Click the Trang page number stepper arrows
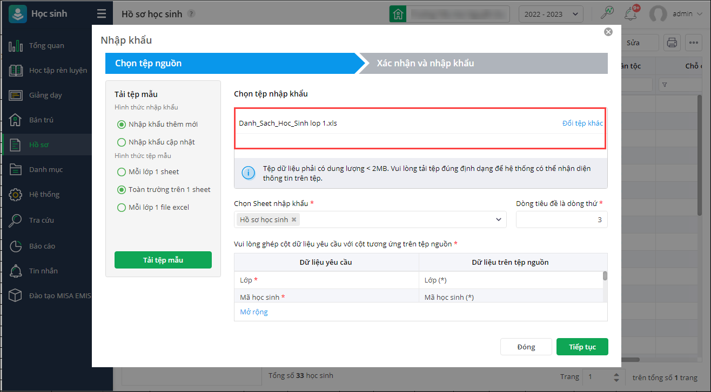 (618, 377)
